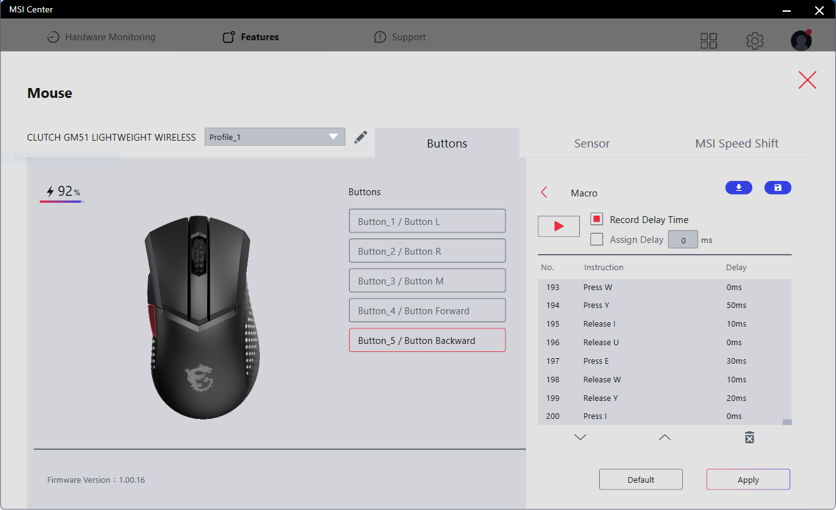Click CLUTCH GM51 LIGHTWEIGHT WIRELESS device name
This screenshot has width=836, height=510.
pyautogui.click(x=112, y=138)
